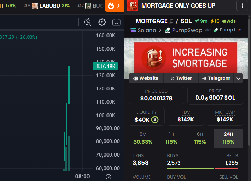Click the Pump.fun link
Viewport: 251px width, 181px height.
tap(227, 30)
